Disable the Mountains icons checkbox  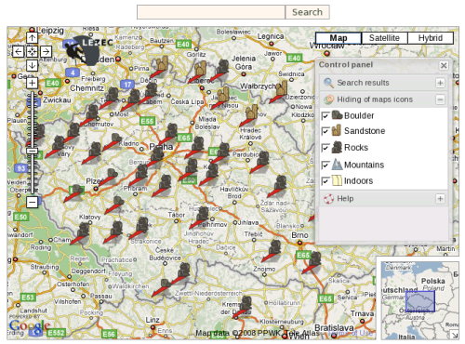(x=325, y=165)
